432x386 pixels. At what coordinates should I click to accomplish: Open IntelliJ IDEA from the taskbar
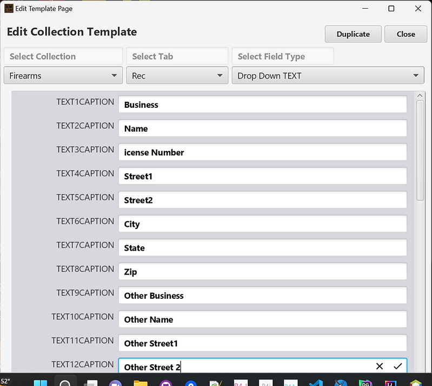point(390,383)
